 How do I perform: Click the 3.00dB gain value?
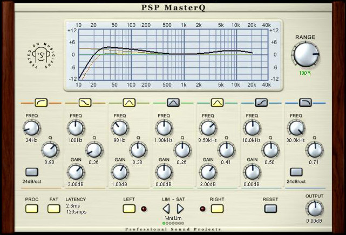[x=76, y=184]
